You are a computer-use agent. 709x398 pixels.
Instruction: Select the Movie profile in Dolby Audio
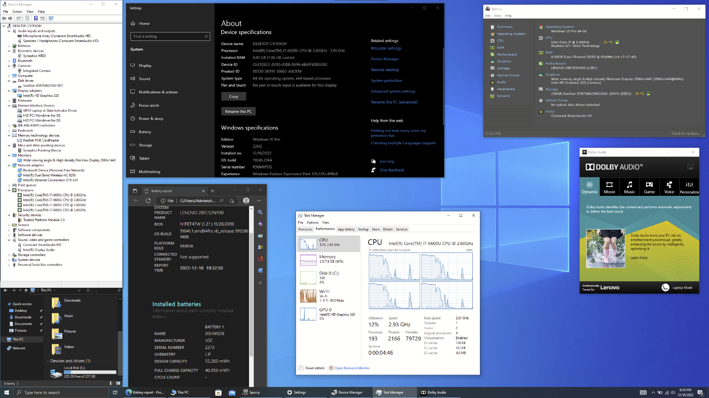click(x=609, y=188)
